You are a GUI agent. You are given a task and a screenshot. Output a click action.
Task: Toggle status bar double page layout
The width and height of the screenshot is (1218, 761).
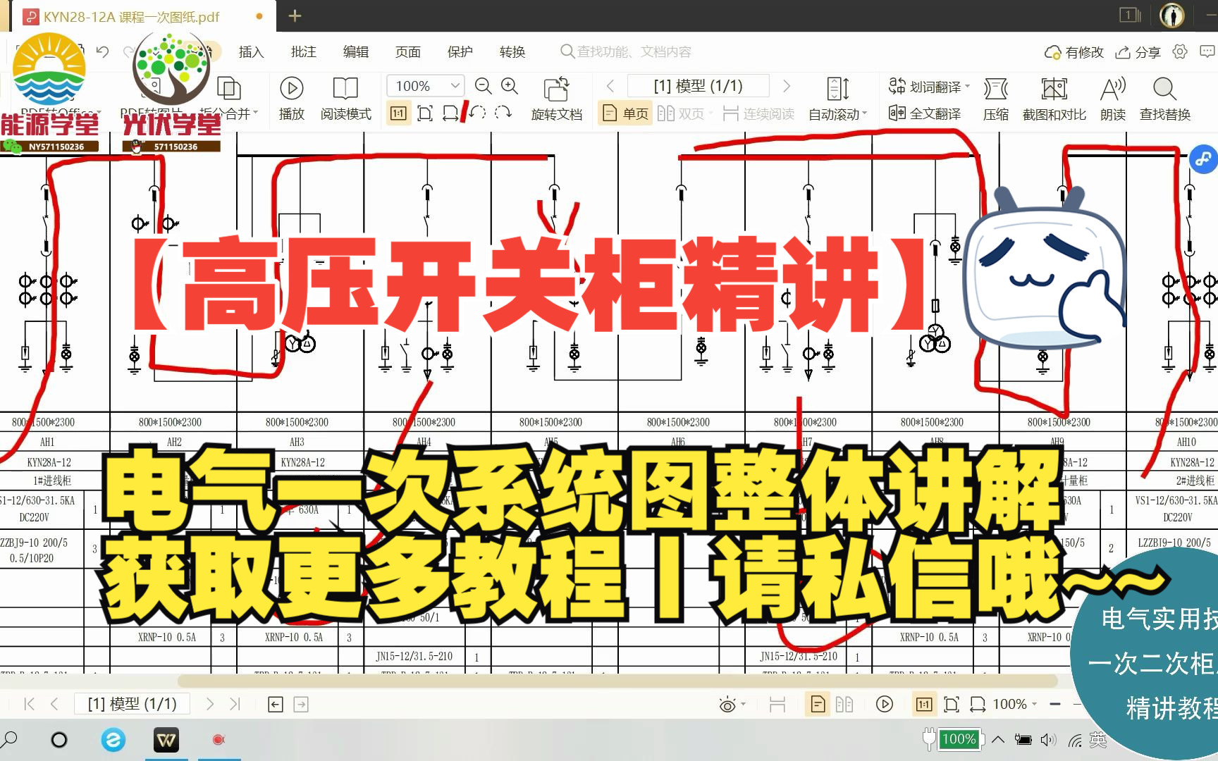844,704
